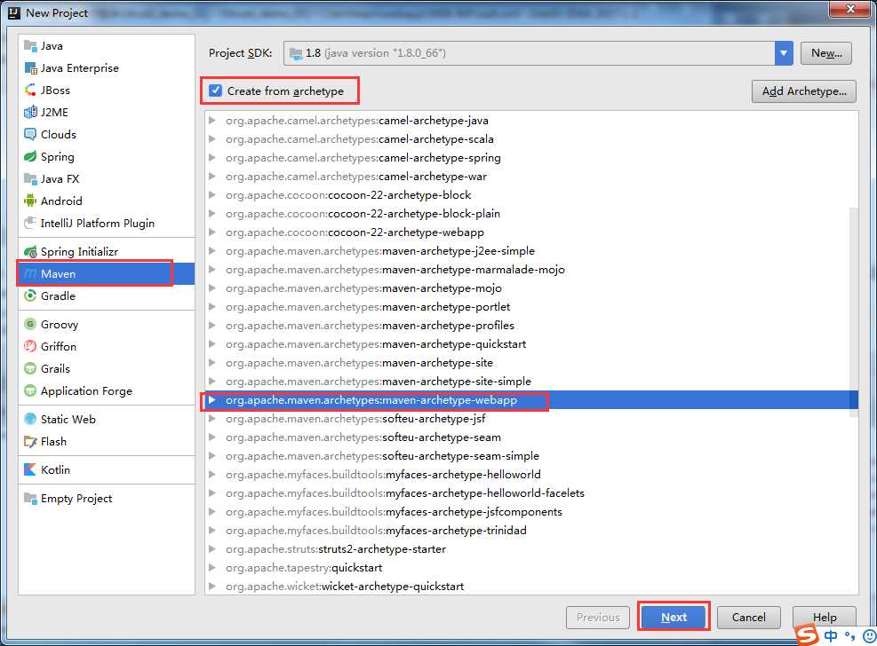Click the Next button
877x646 pixels.
(674, 617)
